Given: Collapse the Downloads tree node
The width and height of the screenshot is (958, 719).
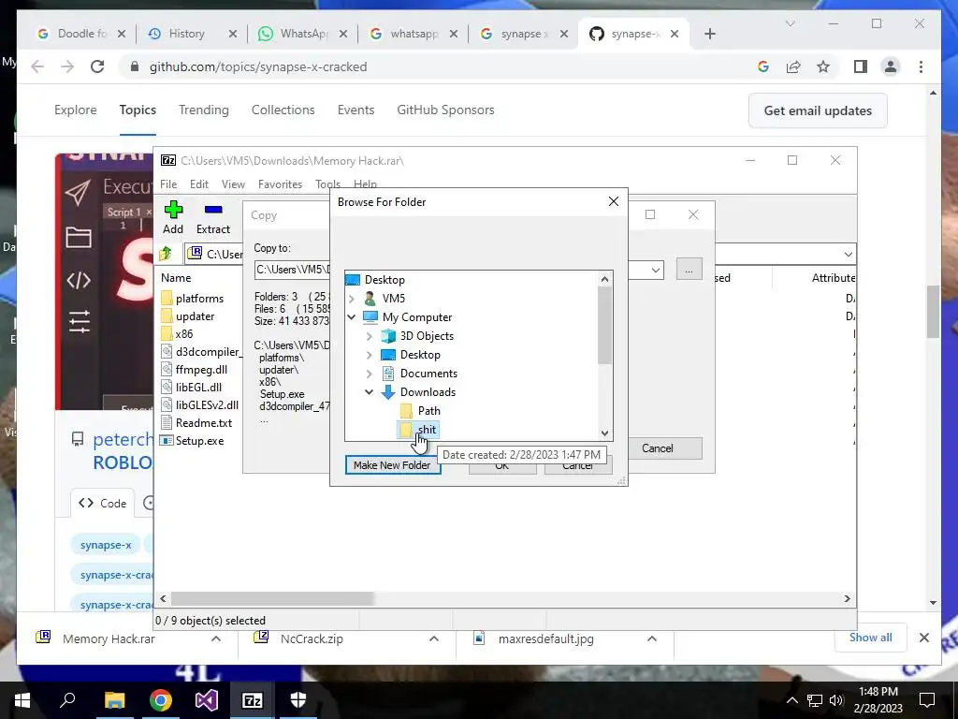Looking at the screenshot, I should pos(369,392).
